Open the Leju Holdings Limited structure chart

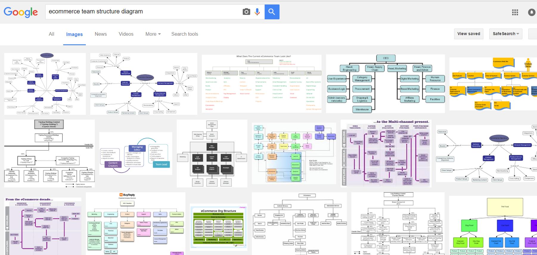coord(398,223)
